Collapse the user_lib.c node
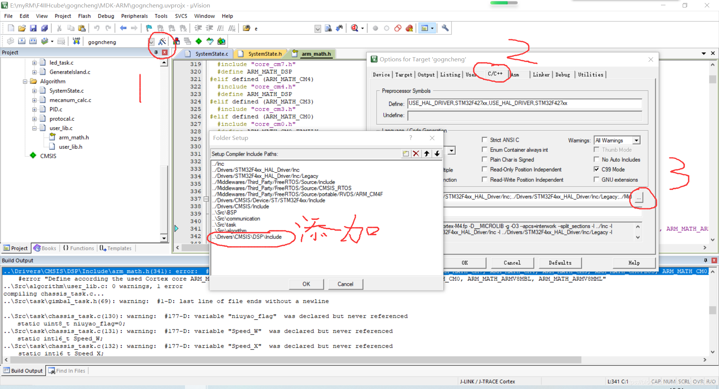 point(34,128)
